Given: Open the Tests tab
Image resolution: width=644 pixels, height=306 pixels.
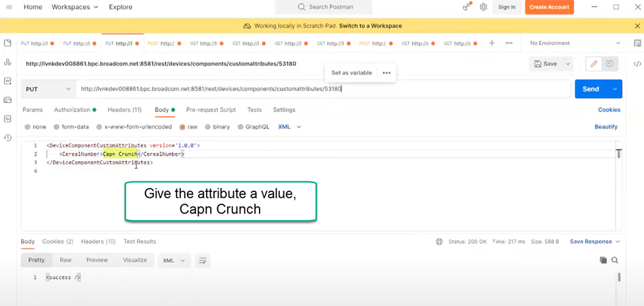Looking at the screenshot, I should 254,110.
